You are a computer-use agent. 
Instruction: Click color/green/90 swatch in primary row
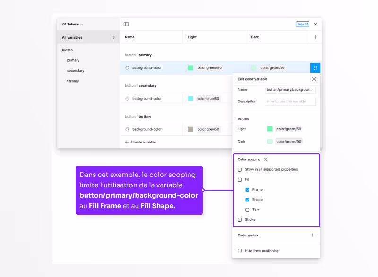click(x=253, y=68)
